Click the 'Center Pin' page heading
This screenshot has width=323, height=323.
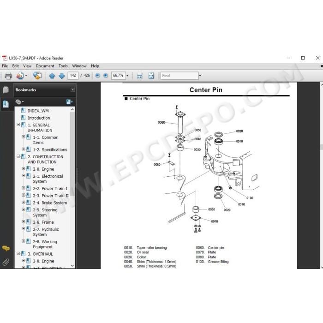(x=206, y=90)
